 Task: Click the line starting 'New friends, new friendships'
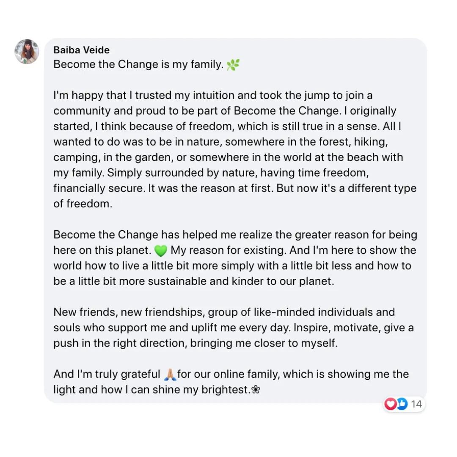tap(224, 312)
